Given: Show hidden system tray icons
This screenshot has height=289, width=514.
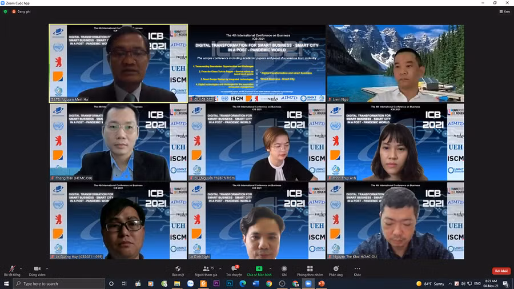Looking at the screenshot, I should (451, 284).
